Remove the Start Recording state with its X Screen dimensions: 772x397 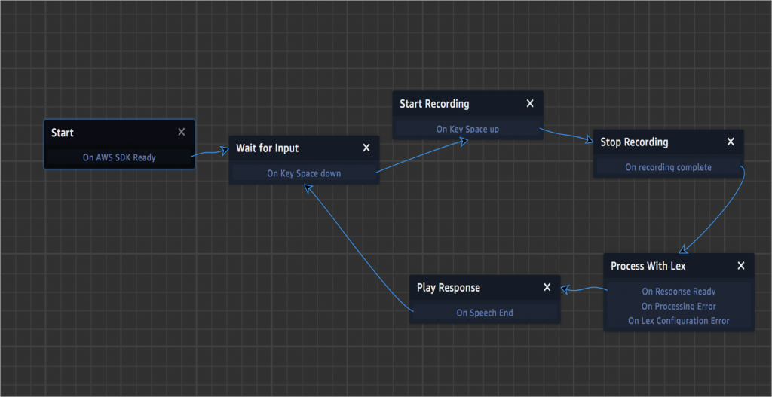point(530,103)
